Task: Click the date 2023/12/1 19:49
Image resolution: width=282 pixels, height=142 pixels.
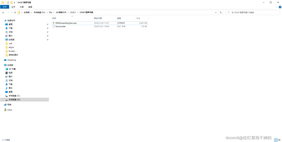Action: (x=102, y=26)
